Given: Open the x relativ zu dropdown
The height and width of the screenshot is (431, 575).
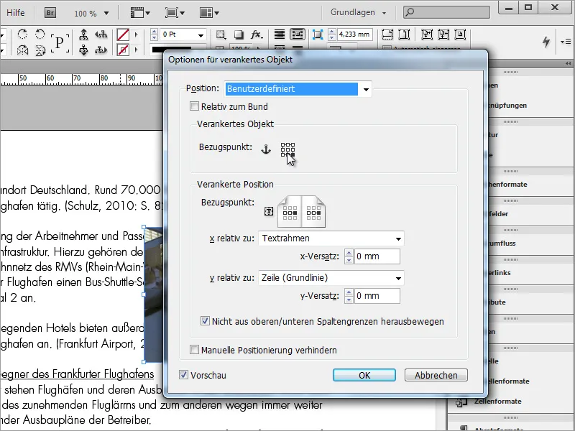Looking at the screenshot, I should click(331, 238).
